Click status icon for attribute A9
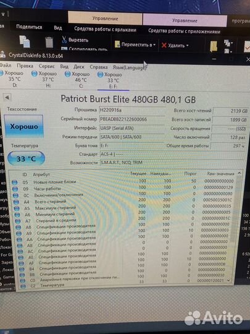This screenshot has height=334, width=250. click(19, 234)
